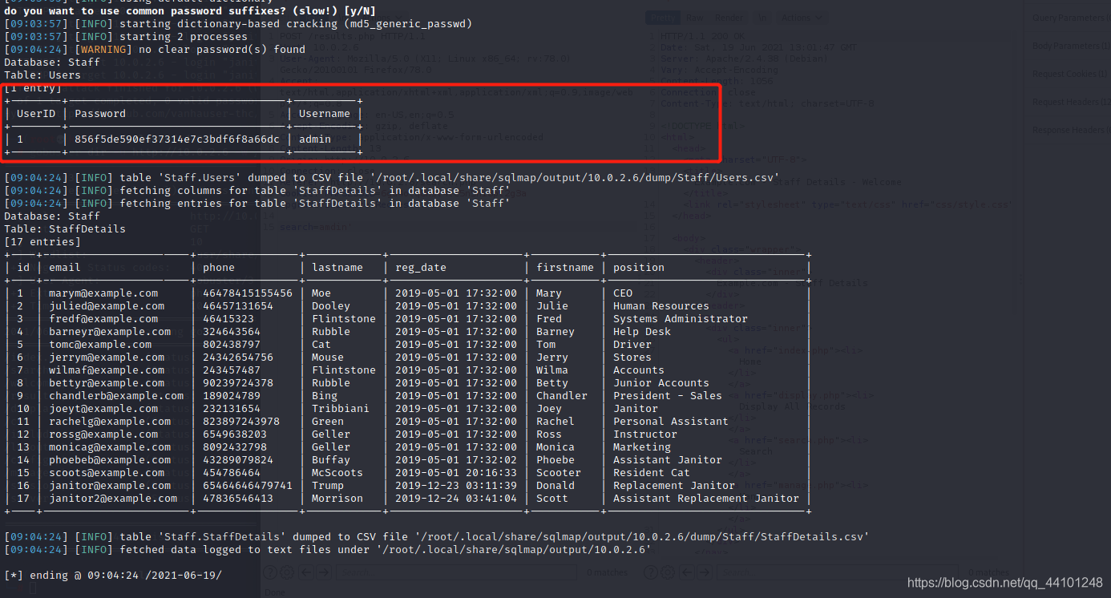Click the 'reg_date' column header
The width and height of the screenshot is (1111, 598).
[x=421, y=268]
